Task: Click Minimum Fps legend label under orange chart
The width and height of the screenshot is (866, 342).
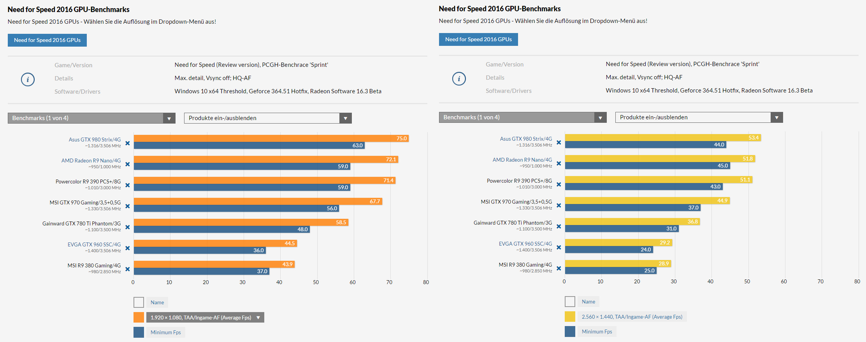Action: click(x=166, y=332)
